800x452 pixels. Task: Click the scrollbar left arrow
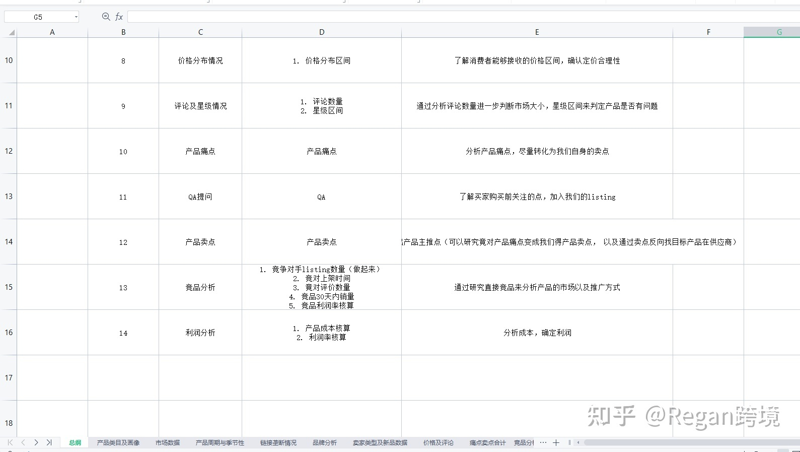(578, 442)
